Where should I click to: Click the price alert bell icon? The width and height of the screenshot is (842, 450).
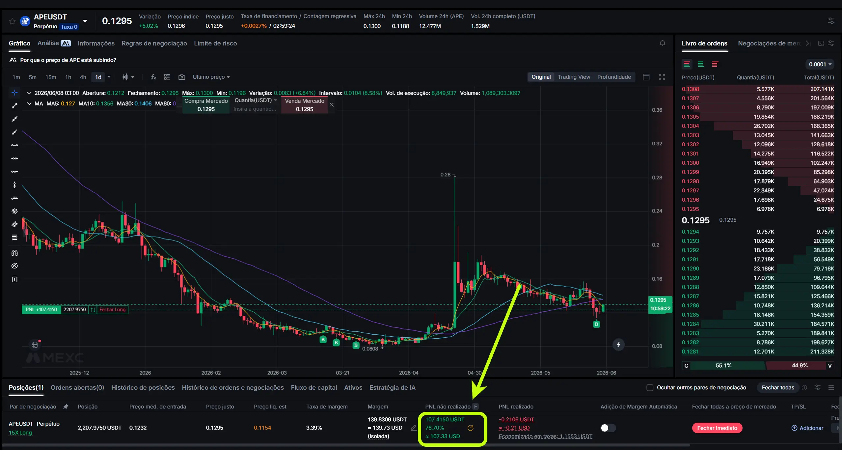point(663,43)
